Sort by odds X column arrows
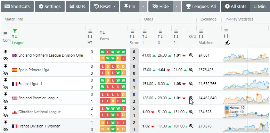 (x=161, y=36)
